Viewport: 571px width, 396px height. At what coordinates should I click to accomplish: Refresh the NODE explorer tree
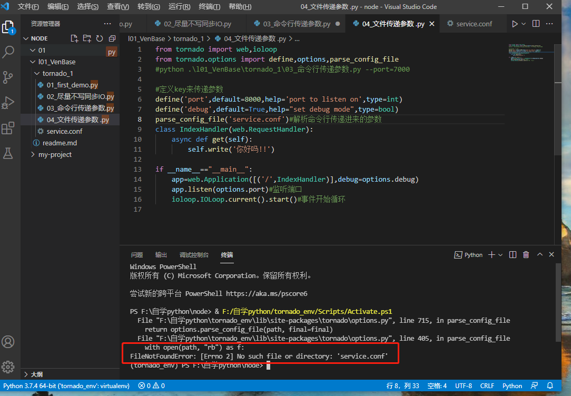pyautogui.click(x=100, y=38)
